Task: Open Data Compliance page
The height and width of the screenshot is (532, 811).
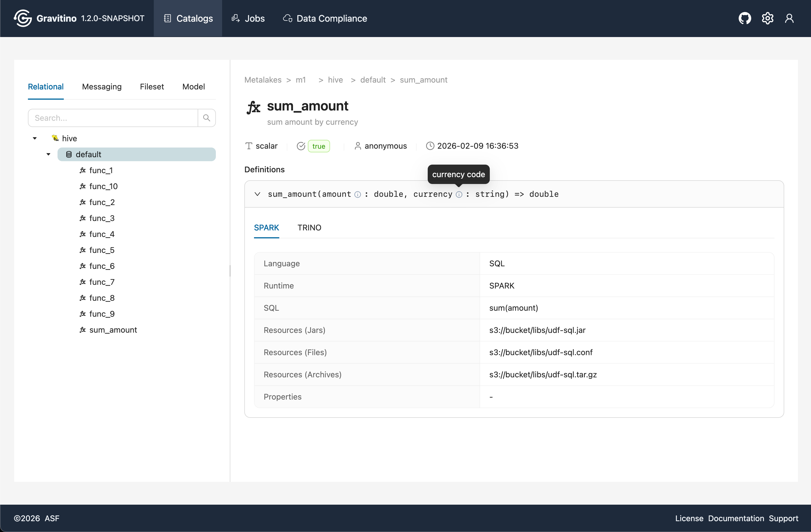Action: (325, 19)
